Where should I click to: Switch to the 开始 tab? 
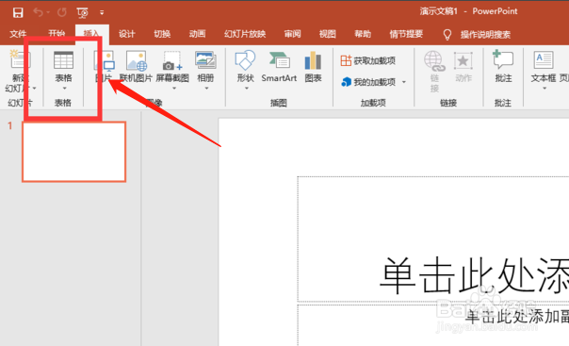[57, 34]
